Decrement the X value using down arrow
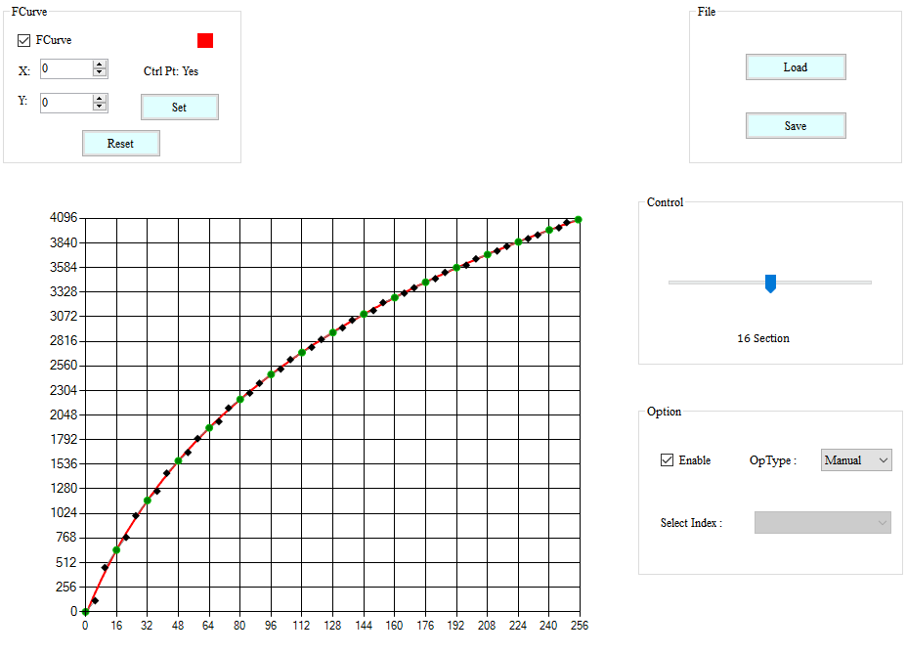907x654 pixels. click(x=102, y=72)
